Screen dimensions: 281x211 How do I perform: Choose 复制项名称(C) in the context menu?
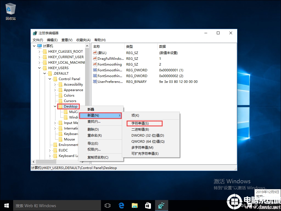point(101,157)
